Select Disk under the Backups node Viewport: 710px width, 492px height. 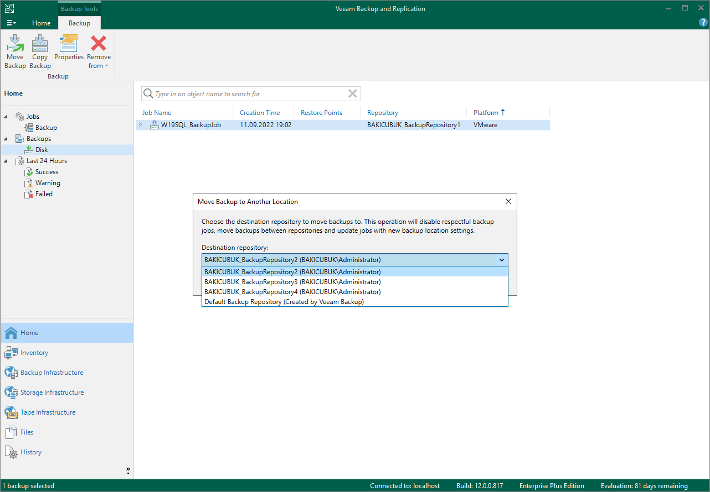click(x=42, y=150)
